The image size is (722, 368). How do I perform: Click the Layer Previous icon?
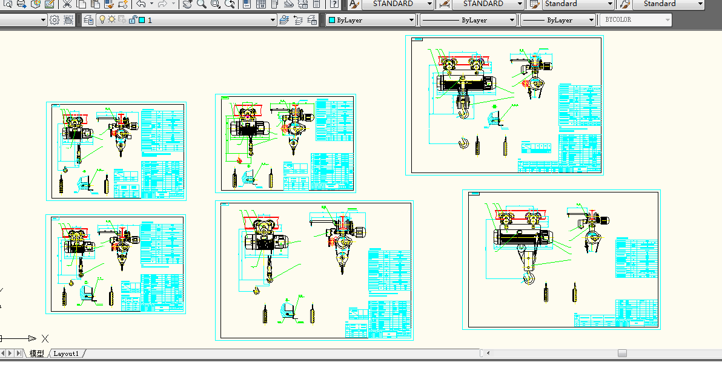(298, 20)
